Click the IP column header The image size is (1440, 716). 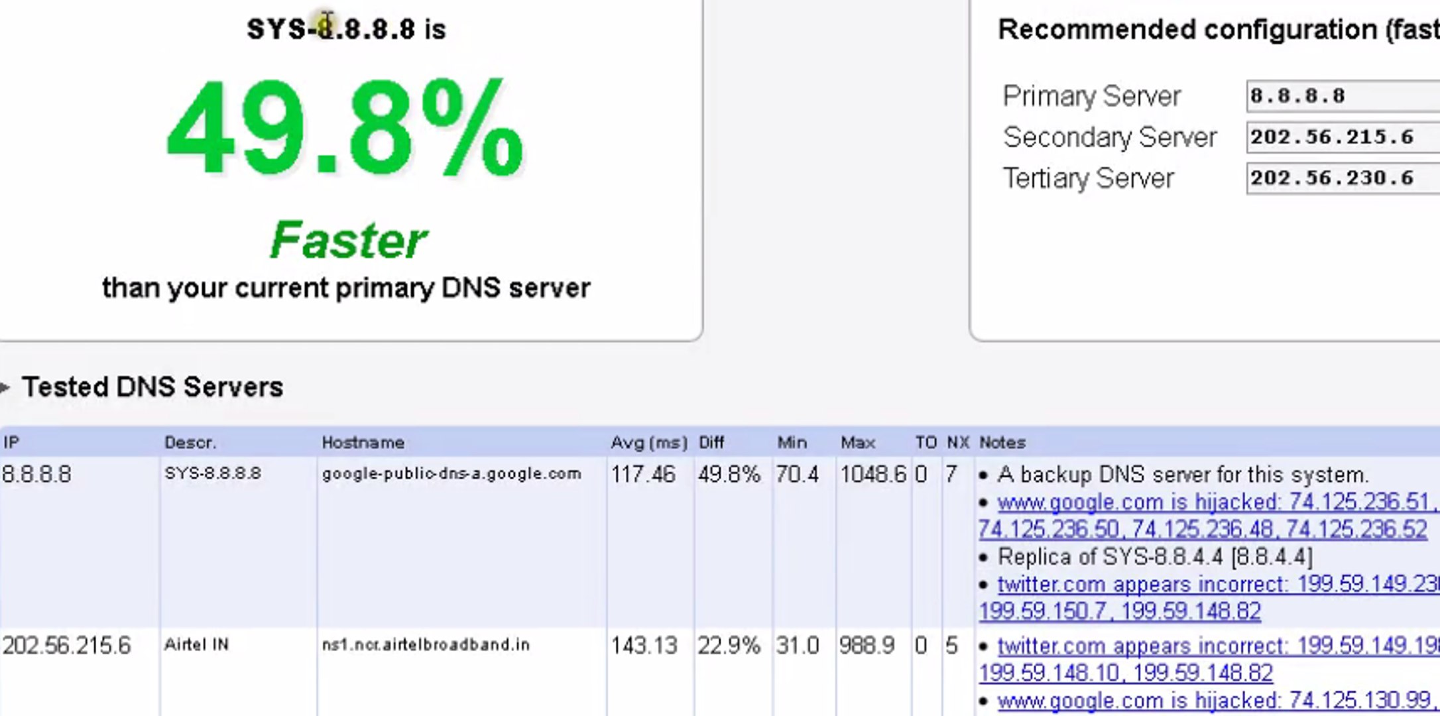coord(10,442)
